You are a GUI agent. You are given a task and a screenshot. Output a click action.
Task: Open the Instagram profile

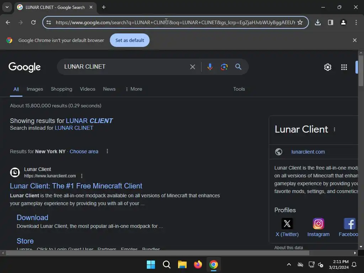[318, 227]
